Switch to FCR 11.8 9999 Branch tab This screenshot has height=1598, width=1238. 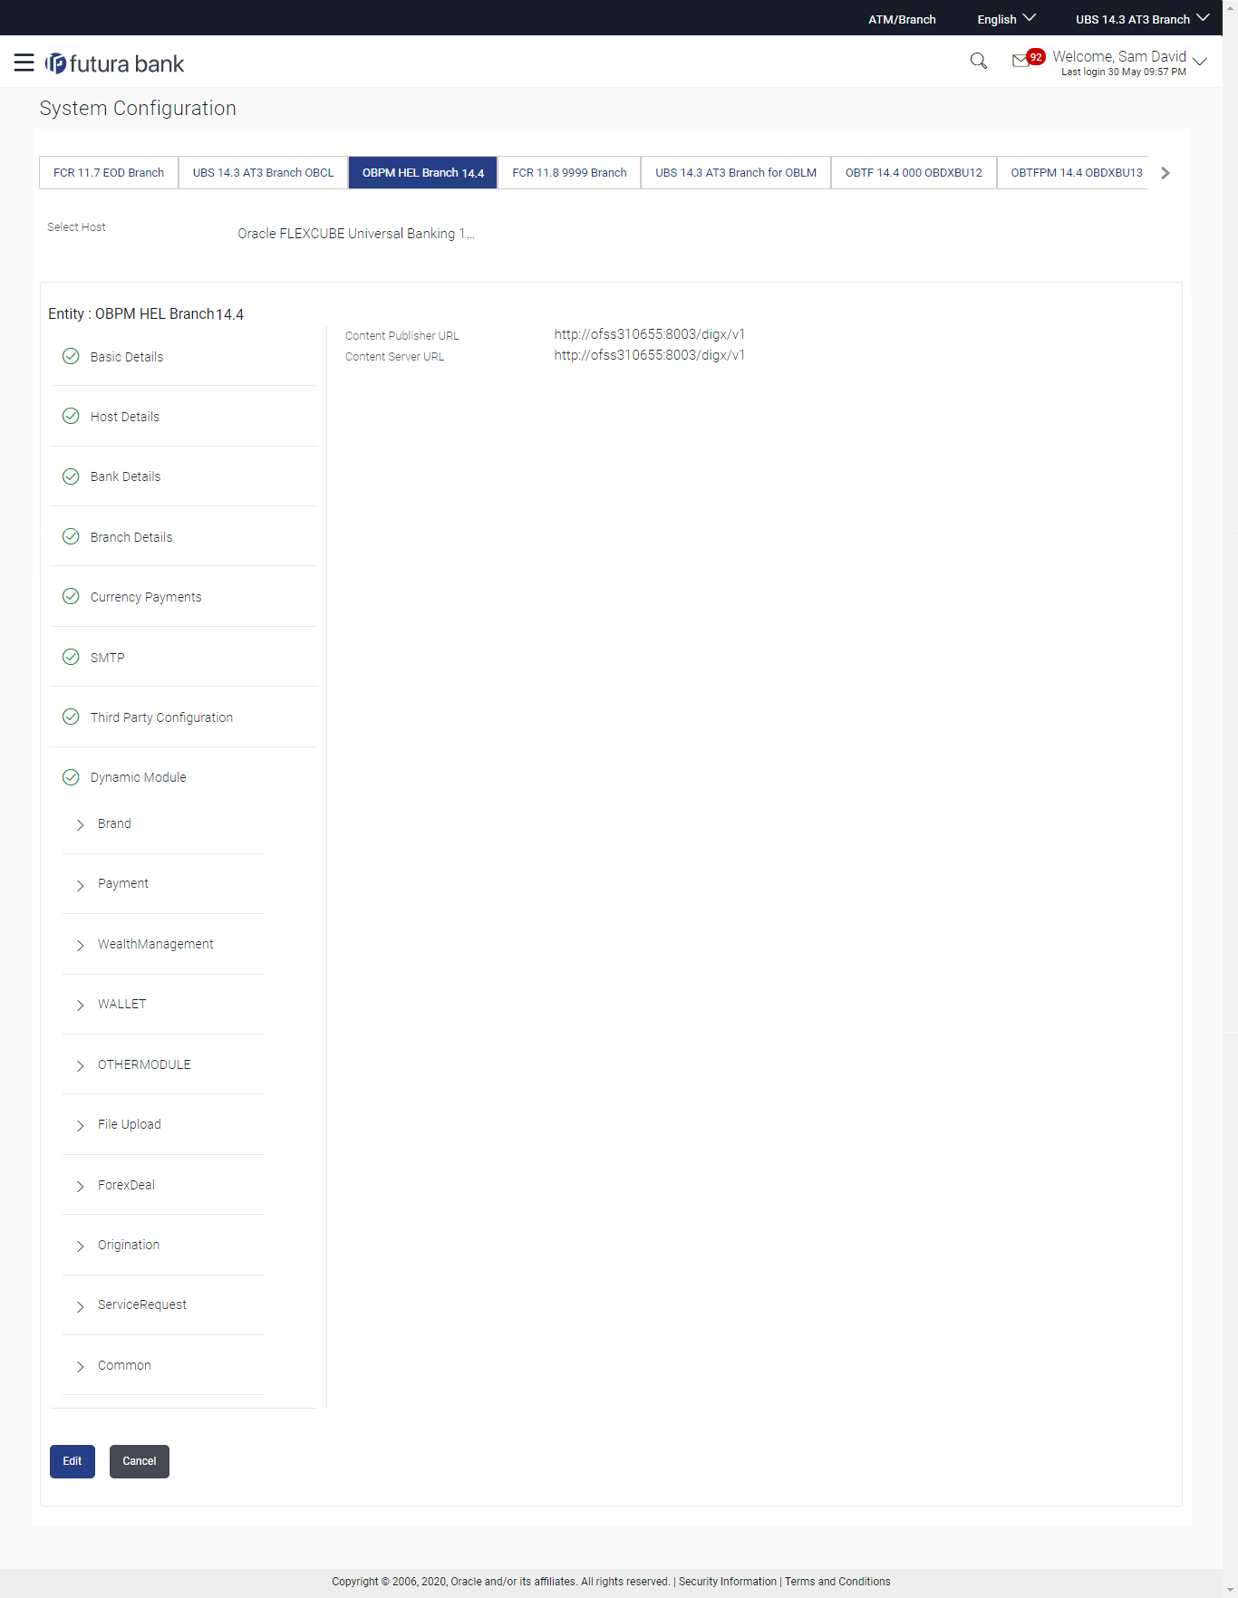pos(569,172)
